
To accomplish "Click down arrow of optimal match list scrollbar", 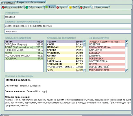I will pos(84,70).
